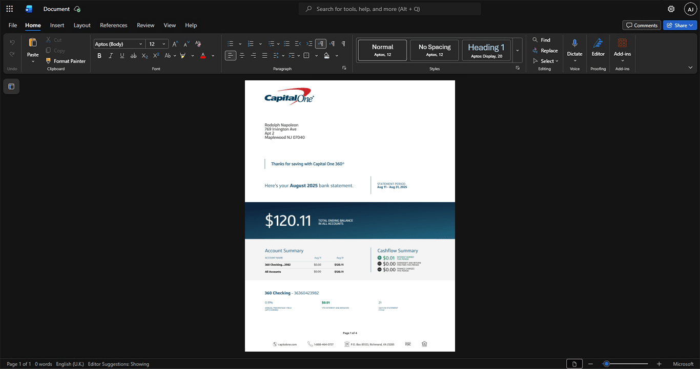Screen dimensions: 700x369
Task: Click the numbered list icon
Action: pos(251,44)
